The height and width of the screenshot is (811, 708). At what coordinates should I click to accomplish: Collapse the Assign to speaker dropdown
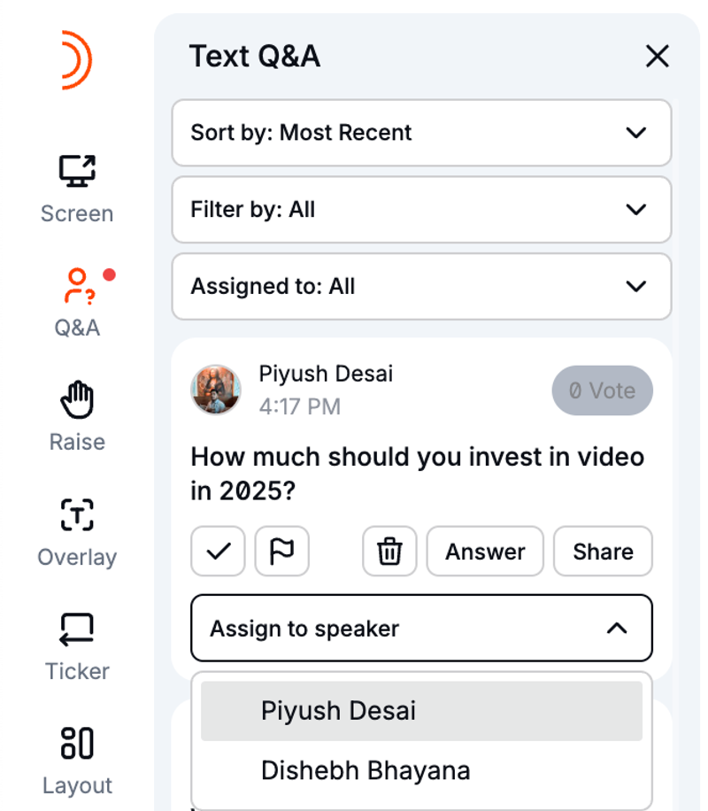[421, 629]
